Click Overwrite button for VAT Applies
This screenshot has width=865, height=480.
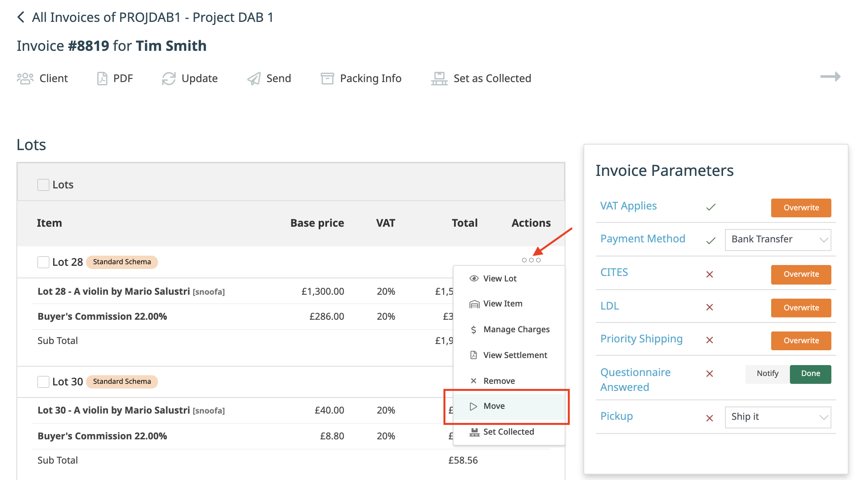pos(801,208)
